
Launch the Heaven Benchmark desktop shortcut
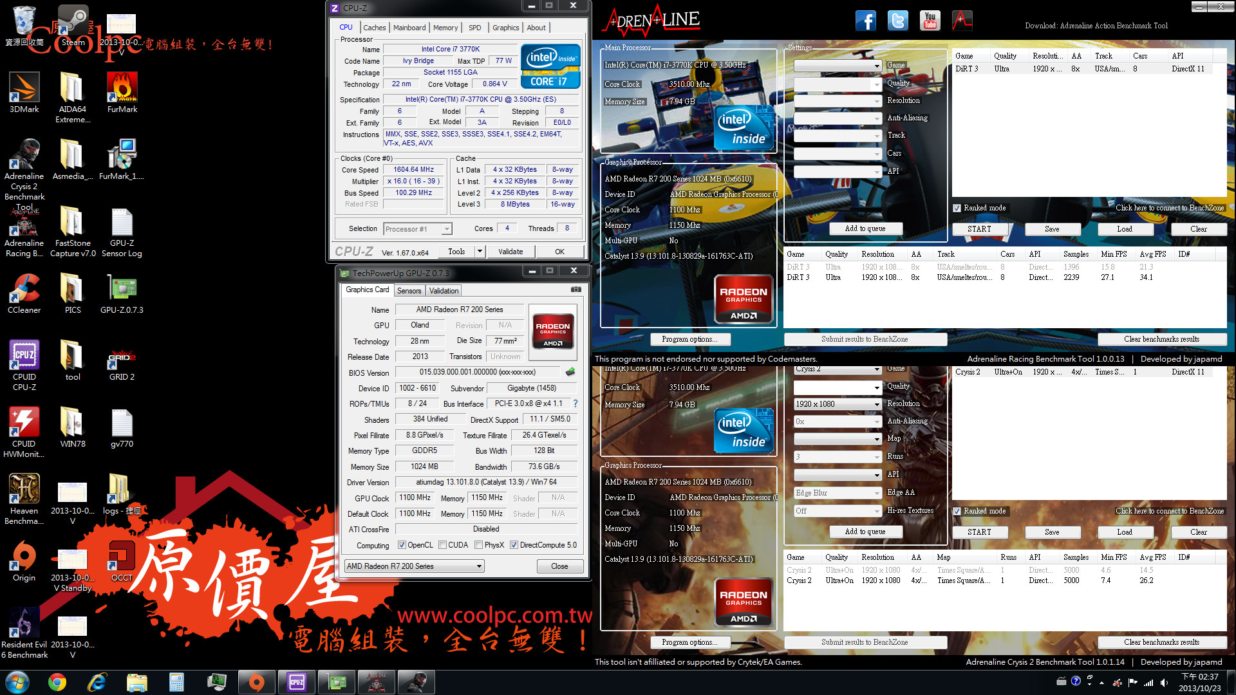[x=24, y=499]
